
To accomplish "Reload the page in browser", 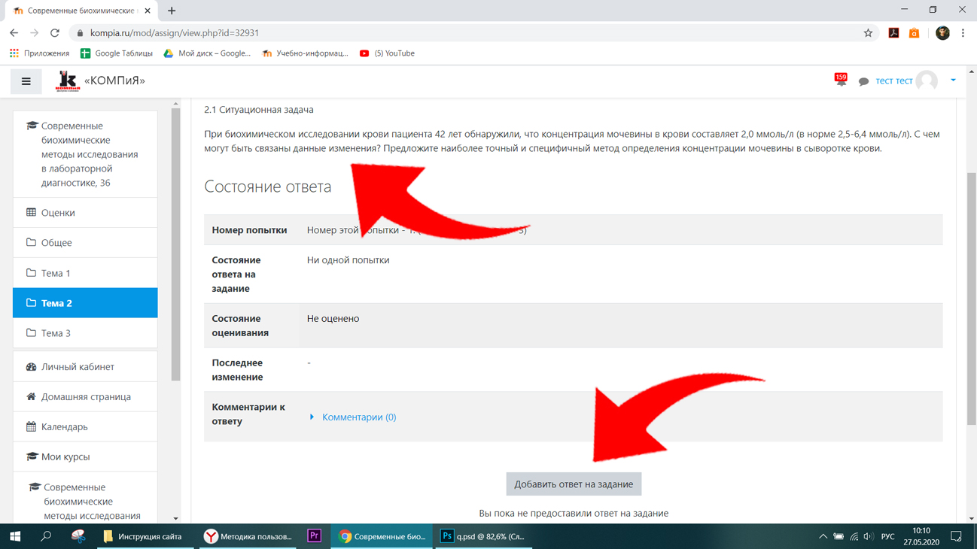I will click(55, 33).
